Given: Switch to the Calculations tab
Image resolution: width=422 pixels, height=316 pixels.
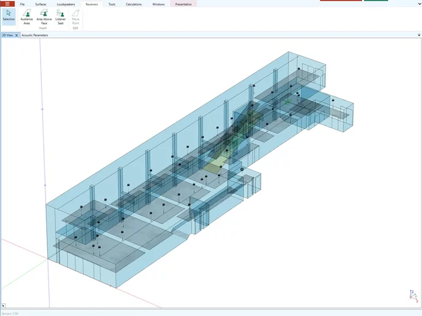Looking at the screenshot, I should [x=134, y=4].
